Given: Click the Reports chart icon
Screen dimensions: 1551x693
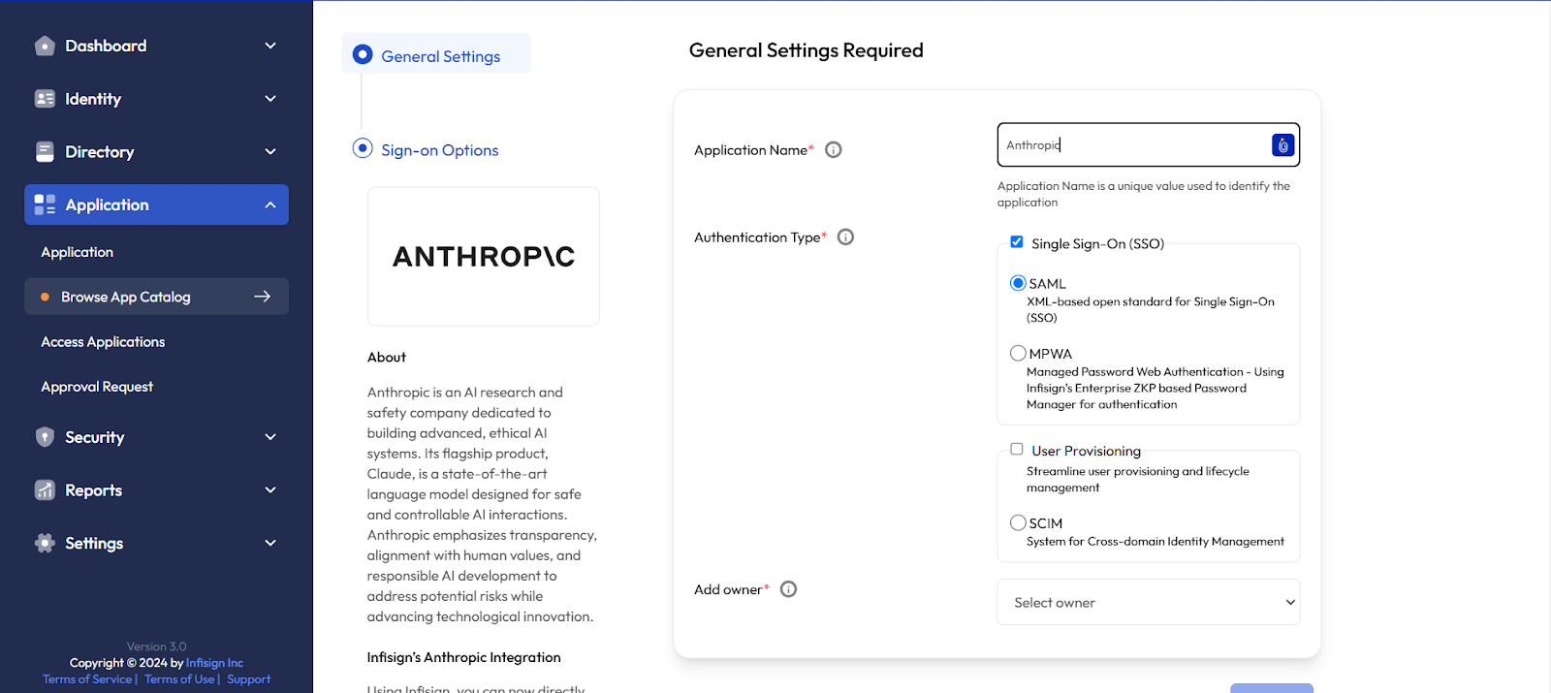Looking at the screenshot, I should (x=45, y=489).
